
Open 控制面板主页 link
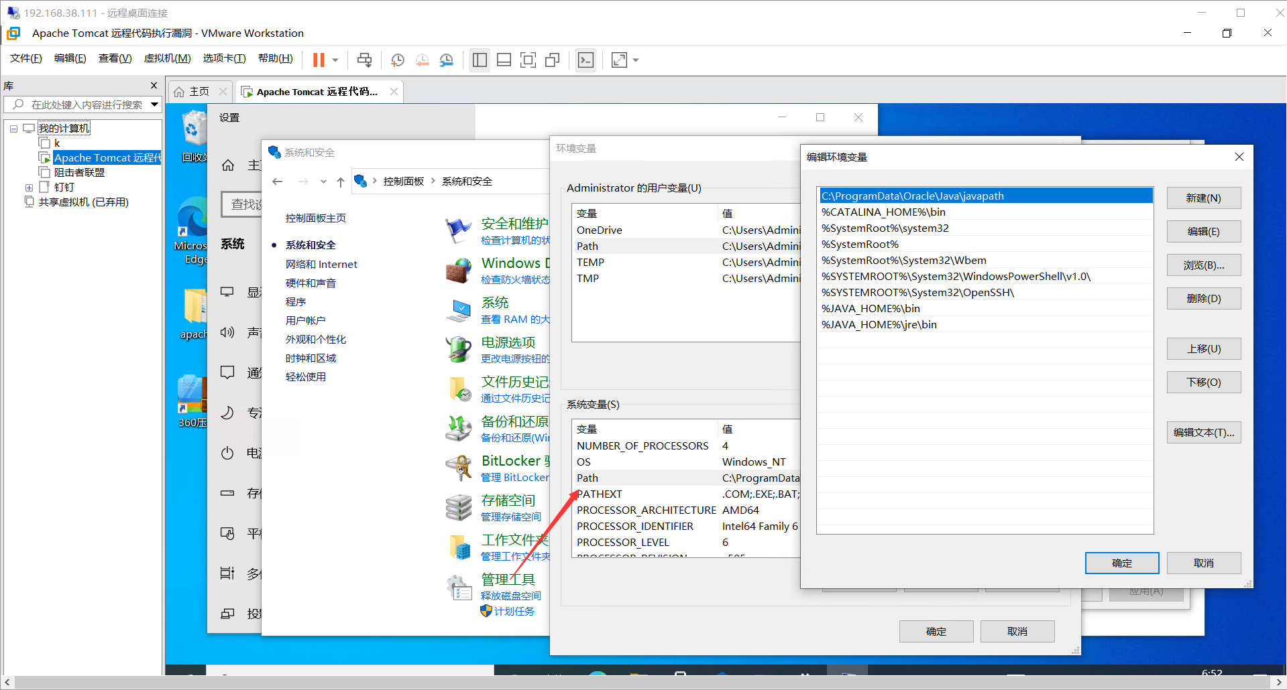tap(316, 218)
